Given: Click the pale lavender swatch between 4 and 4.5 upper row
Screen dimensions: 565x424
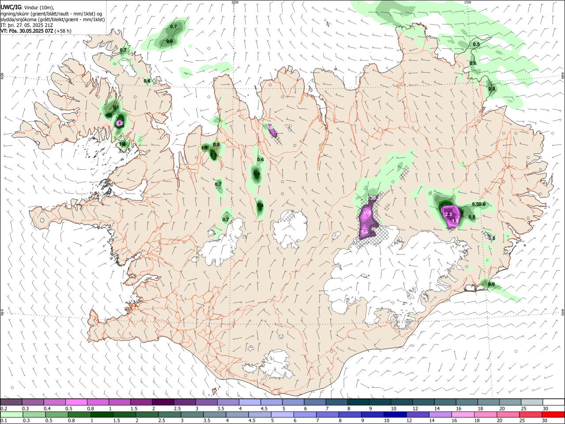Looking at the screenshot, I should pyautogui.click(x=250, y=402).
